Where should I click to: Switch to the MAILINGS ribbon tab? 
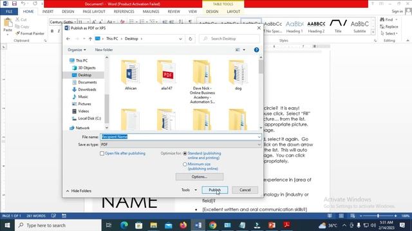pyautogui.click(x=151, y=12)
